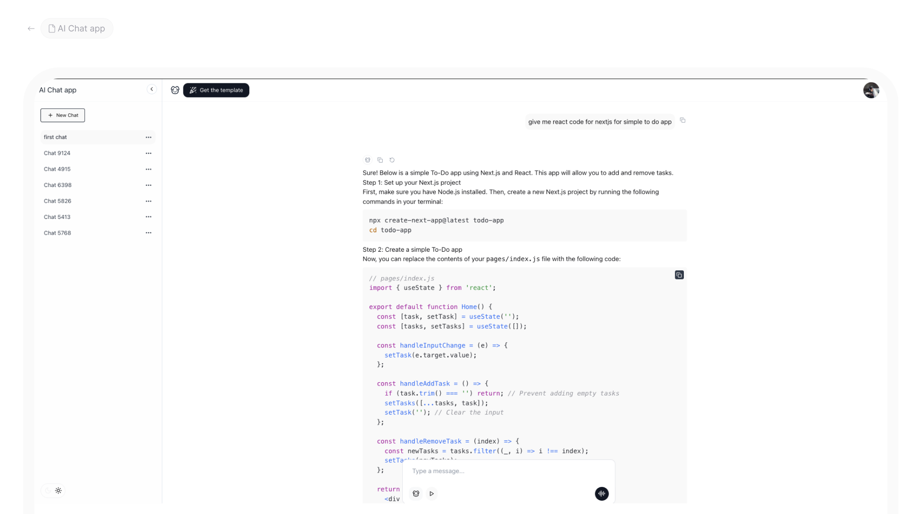Copy the pages/index.js code block
The width and height of the screenshot is (915, 514).
tap(679, 275)
